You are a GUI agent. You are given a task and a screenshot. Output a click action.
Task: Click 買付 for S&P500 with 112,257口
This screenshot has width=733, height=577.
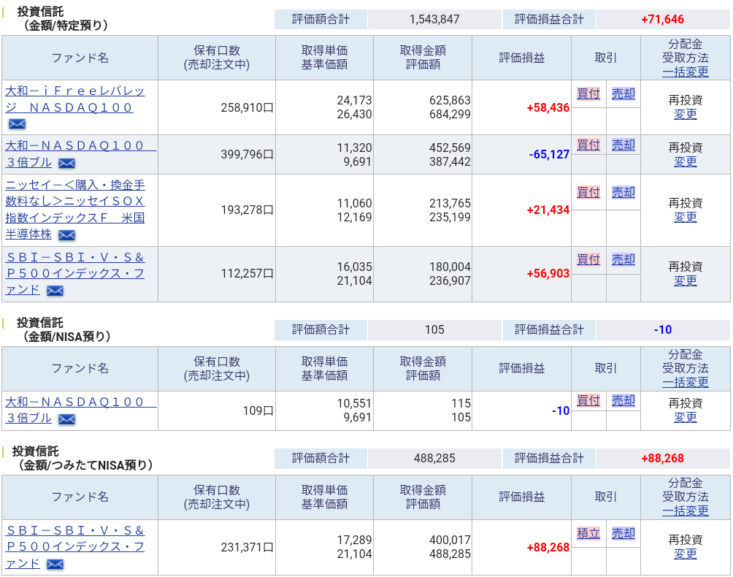[x=588, y=259]
